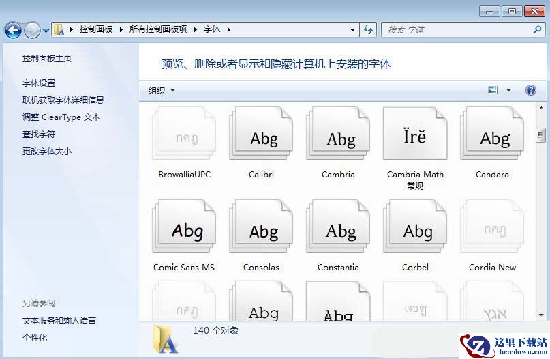Click 所有控制面板项 in the breadcrumb path
Image resolution: width=550 pixels, height=359 pixels.
point(157,30)
